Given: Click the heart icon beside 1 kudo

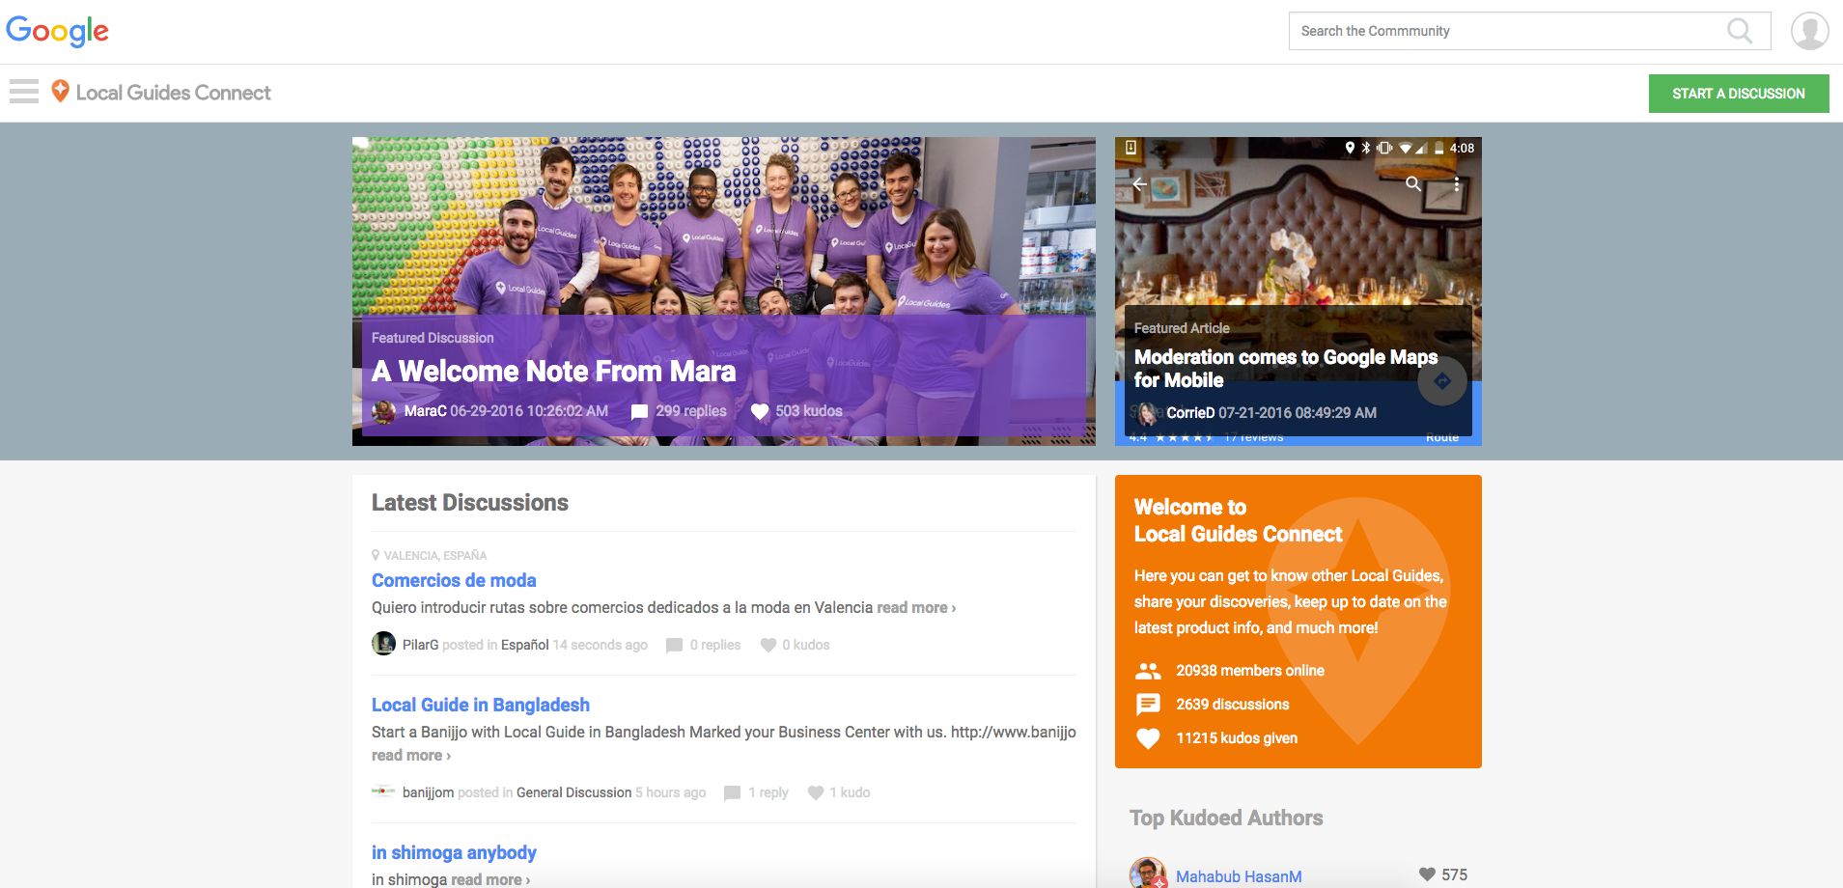Looking at the screenshot, I should tap(816, 792).
